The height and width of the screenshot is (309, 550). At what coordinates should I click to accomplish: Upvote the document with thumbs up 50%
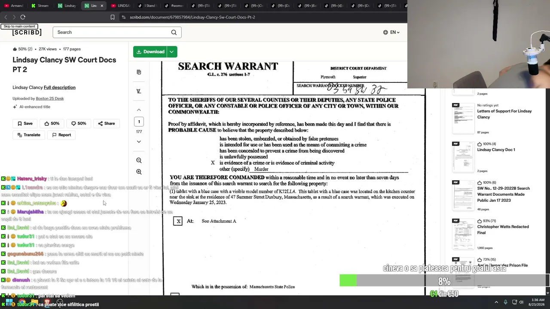[x=52, y=123]
